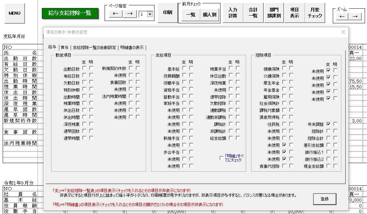Check 支 box for 出勤日数
The width and height of the screenshot is (367, 214).
point(84,68)
